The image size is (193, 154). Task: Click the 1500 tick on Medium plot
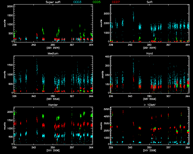(10, 65)
